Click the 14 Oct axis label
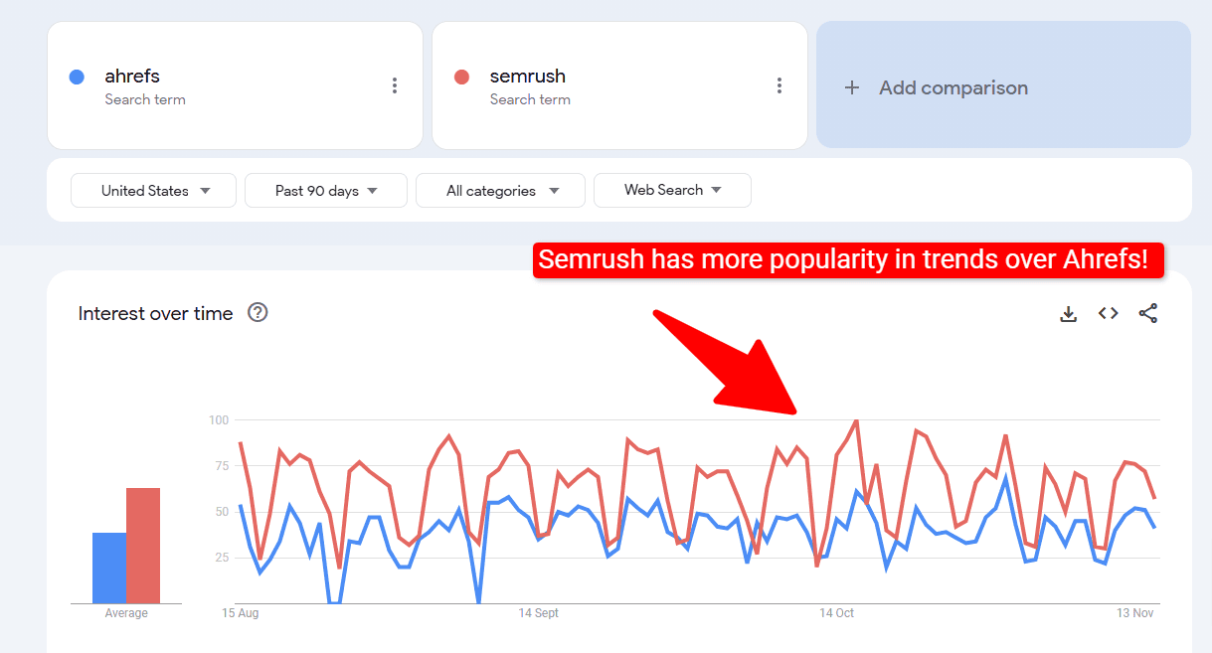 tap(835, 613)
